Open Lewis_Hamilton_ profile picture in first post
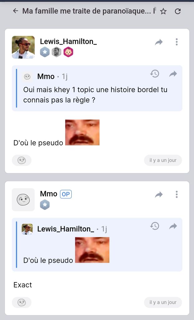 pos(23,47)
